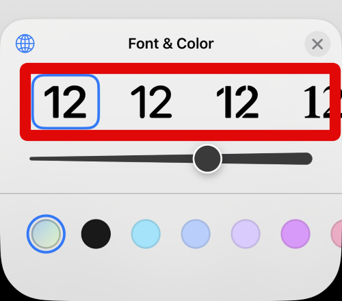Select the multicolor gradient swatch
342x301 pixels.
[x=46, y=234]
